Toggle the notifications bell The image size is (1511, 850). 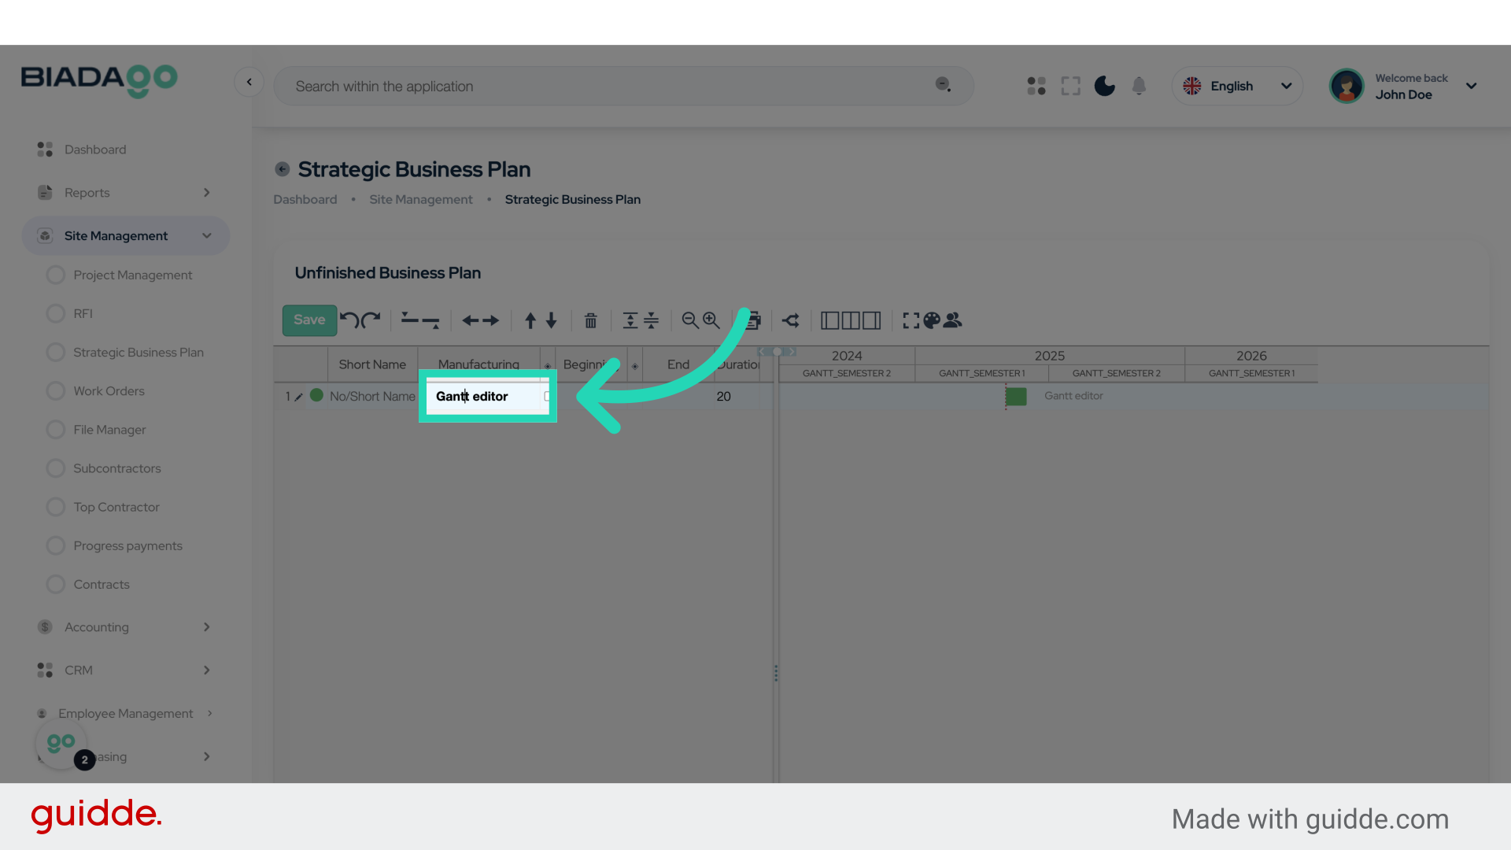coord(1139,86)
